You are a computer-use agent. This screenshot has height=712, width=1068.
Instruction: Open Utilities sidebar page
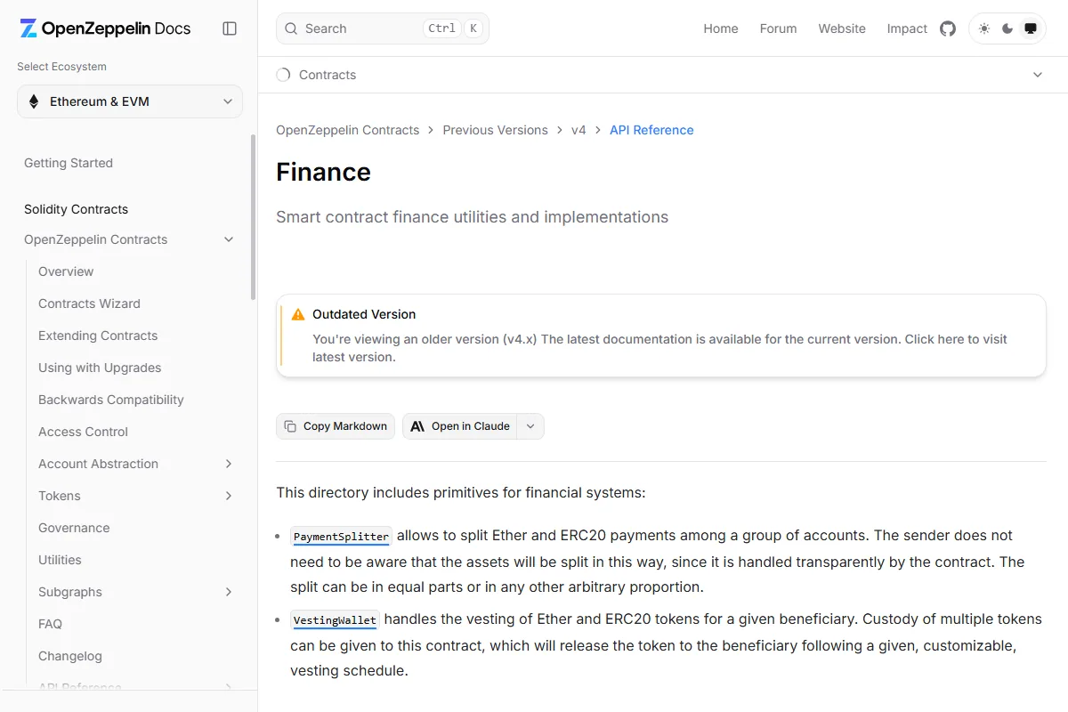click(60, 560)
